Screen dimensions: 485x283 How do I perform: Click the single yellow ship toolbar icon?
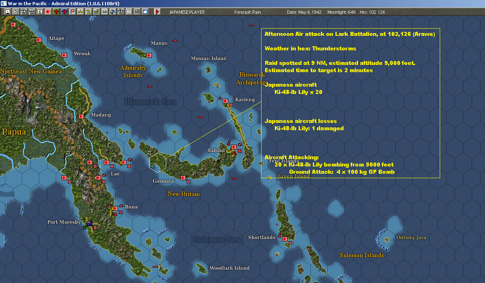click(x=80, y=12)
